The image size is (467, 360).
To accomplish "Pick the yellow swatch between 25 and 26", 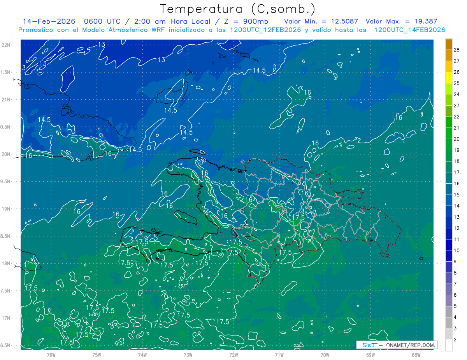I will [x=449, y=77].
